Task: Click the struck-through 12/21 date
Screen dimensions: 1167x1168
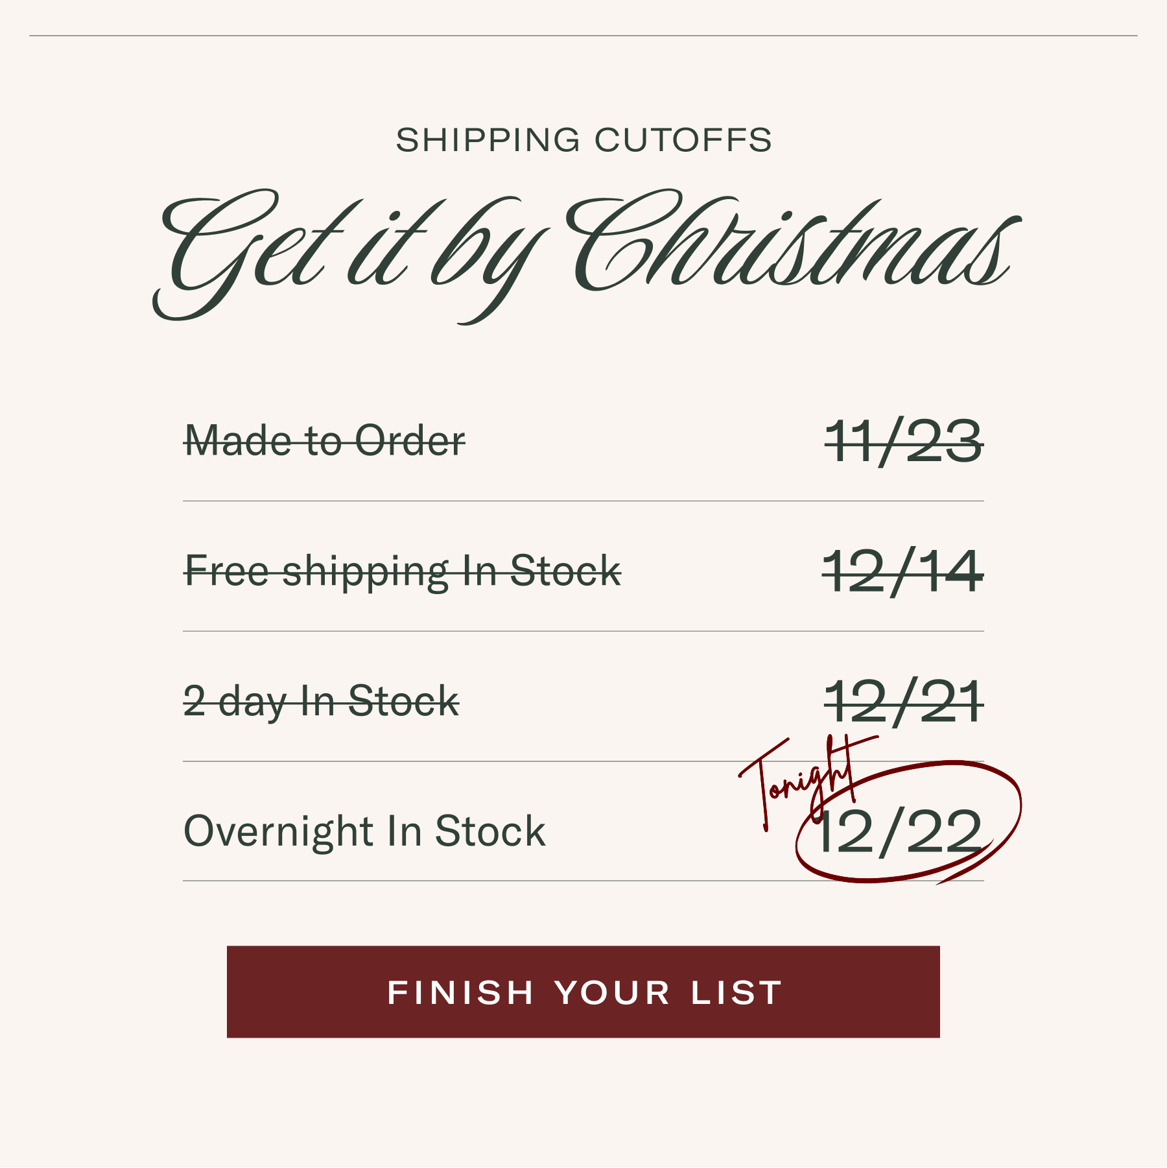Action: click(904, 701)
